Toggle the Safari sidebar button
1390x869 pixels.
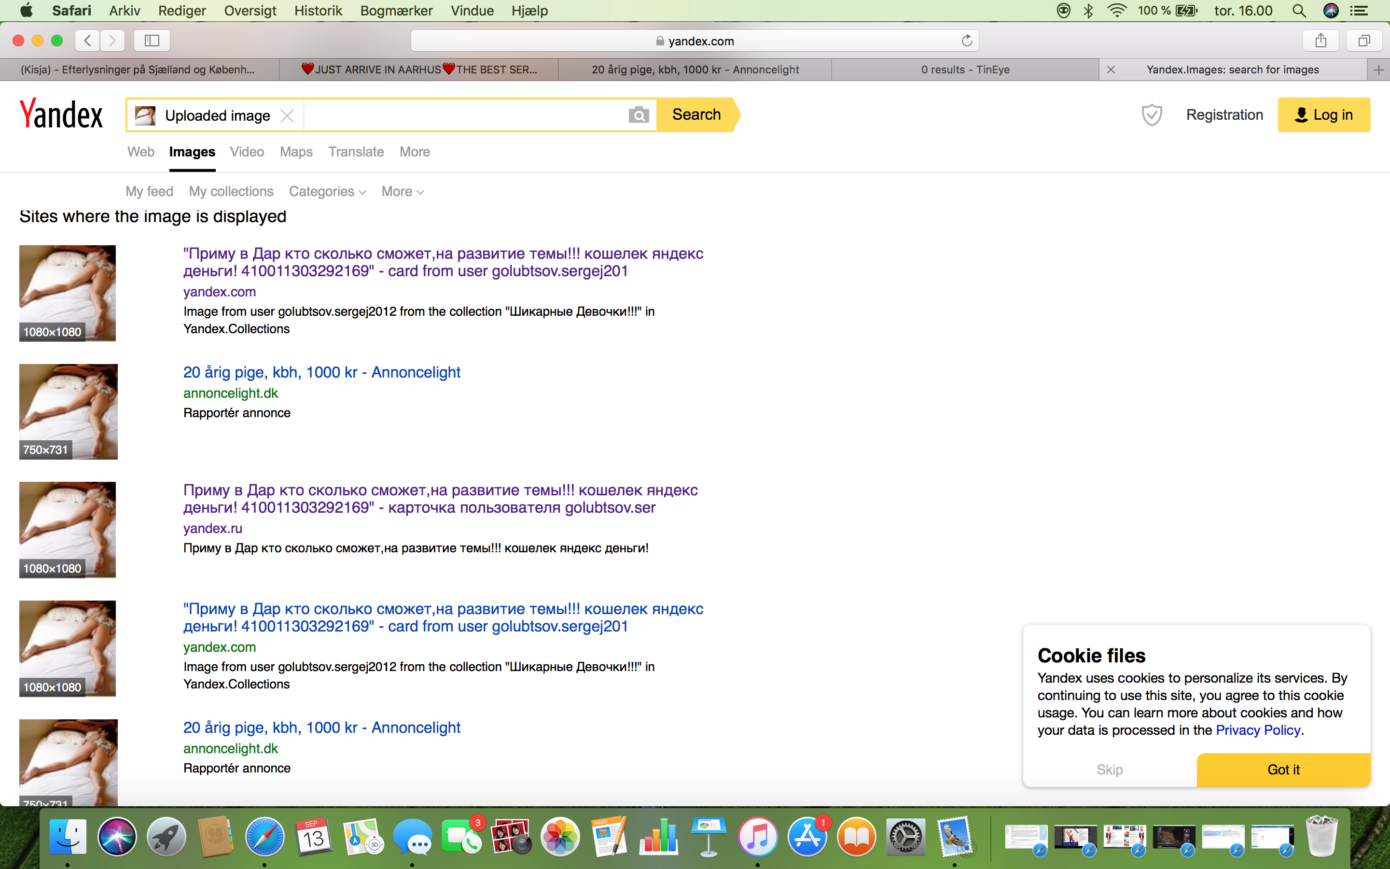[x=152, y=40]
